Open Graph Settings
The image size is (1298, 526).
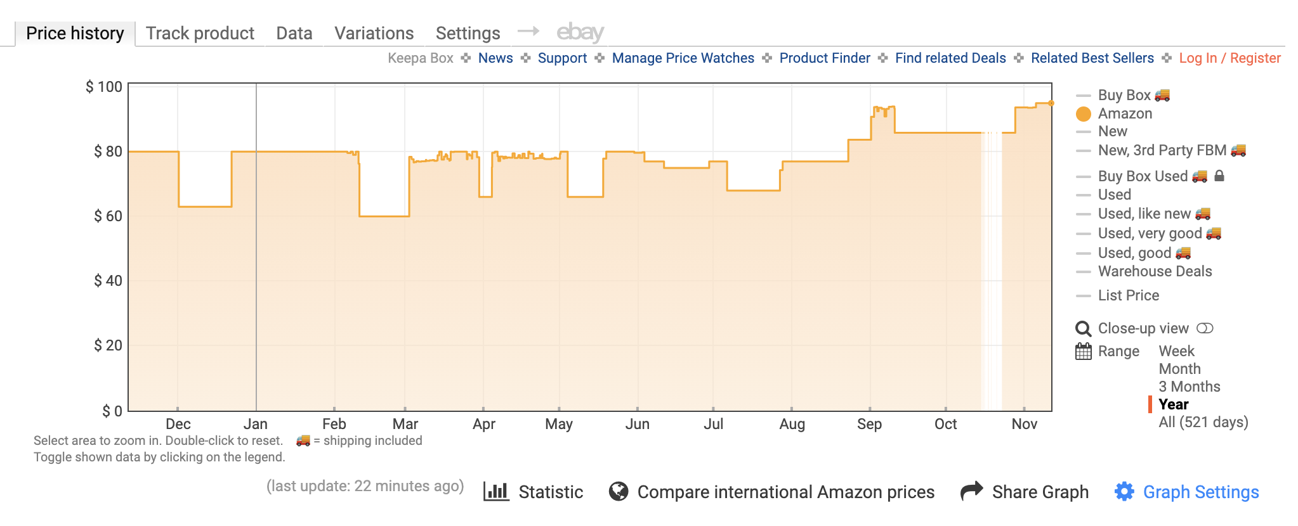(x=1201, y=492)
